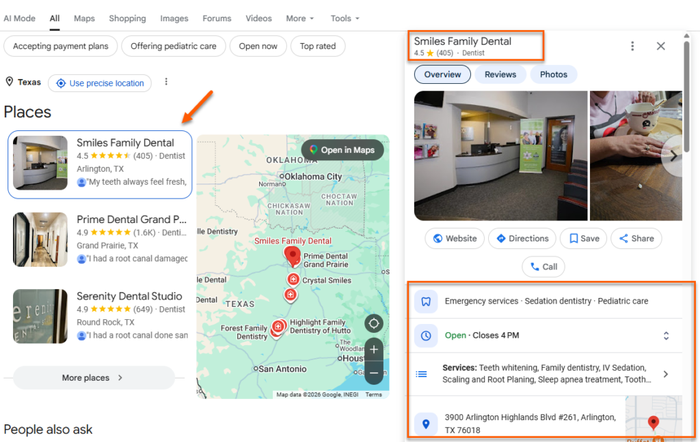Click the address 3900 Arlington Highlands Blvd
Screen dimensions: 700x442
tap(530, 424)
